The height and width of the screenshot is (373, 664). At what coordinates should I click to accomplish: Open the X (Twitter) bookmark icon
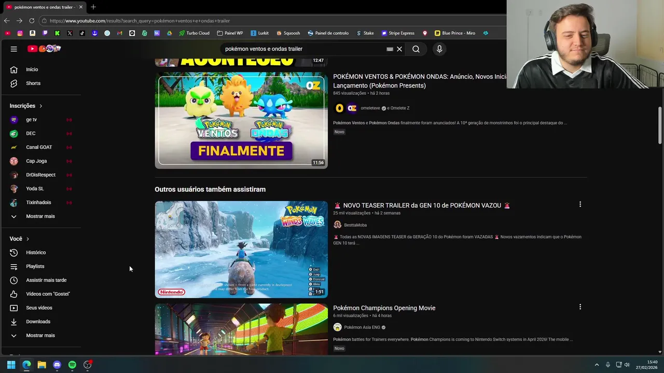tap(70, 33)
